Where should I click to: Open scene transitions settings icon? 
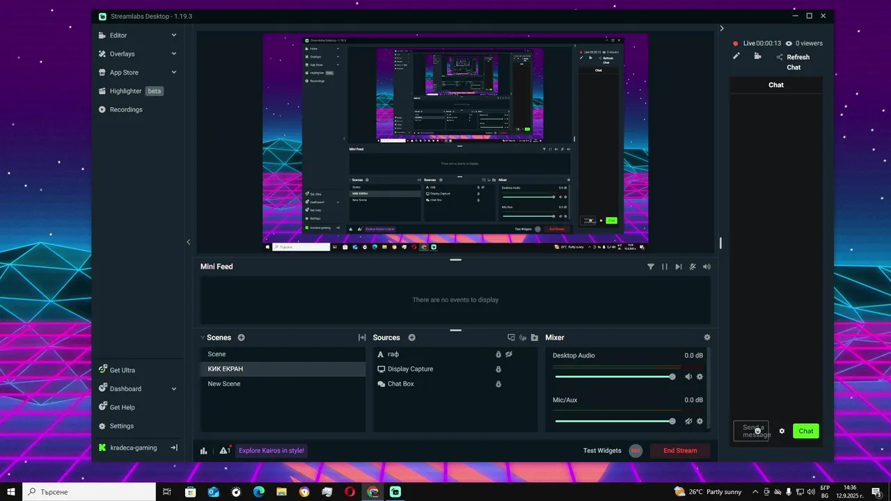pyautogui.click(x=362, y=337)
